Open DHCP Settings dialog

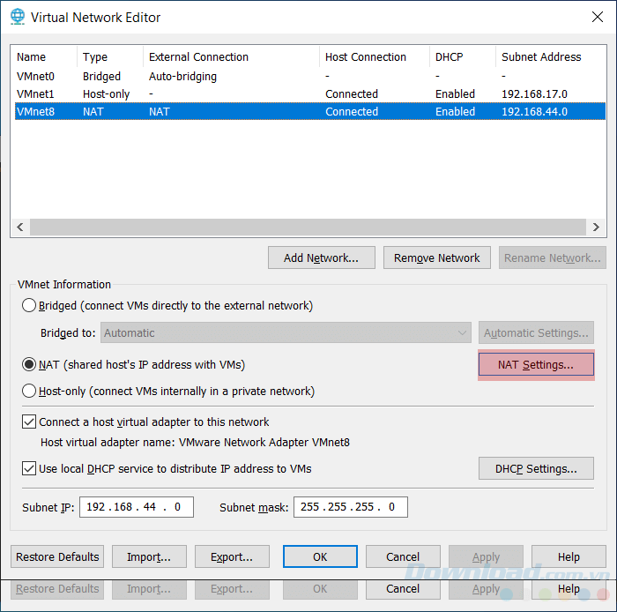pos(536,468)
